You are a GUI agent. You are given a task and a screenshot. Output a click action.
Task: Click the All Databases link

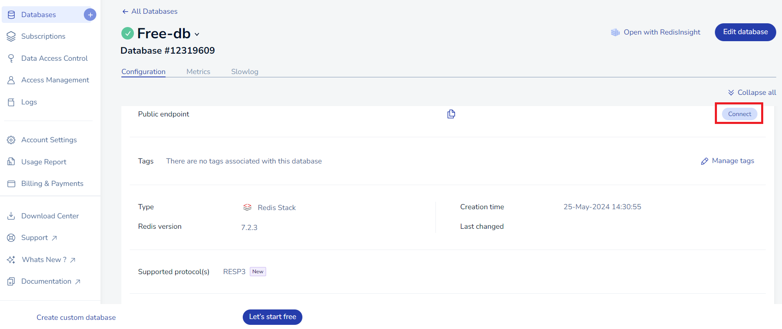[x=154, y=12]
